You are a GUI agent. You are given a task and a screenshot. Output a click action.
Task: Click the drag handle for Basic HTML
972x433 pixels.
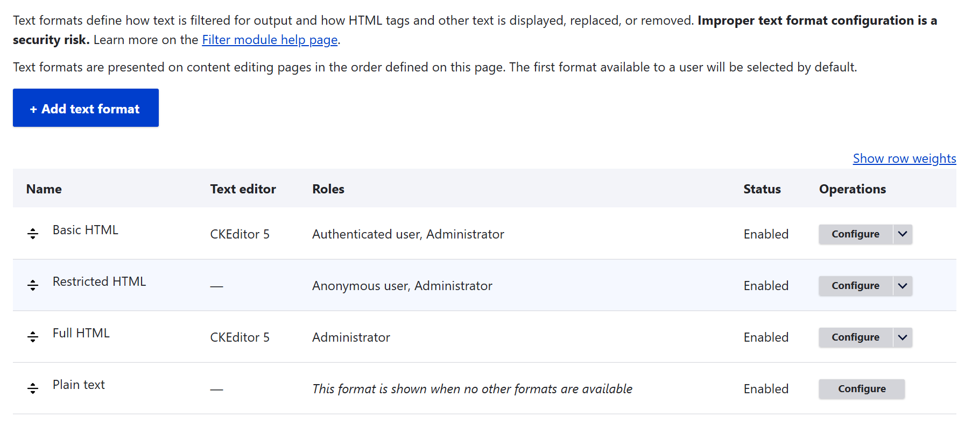[x=33, y=234]
